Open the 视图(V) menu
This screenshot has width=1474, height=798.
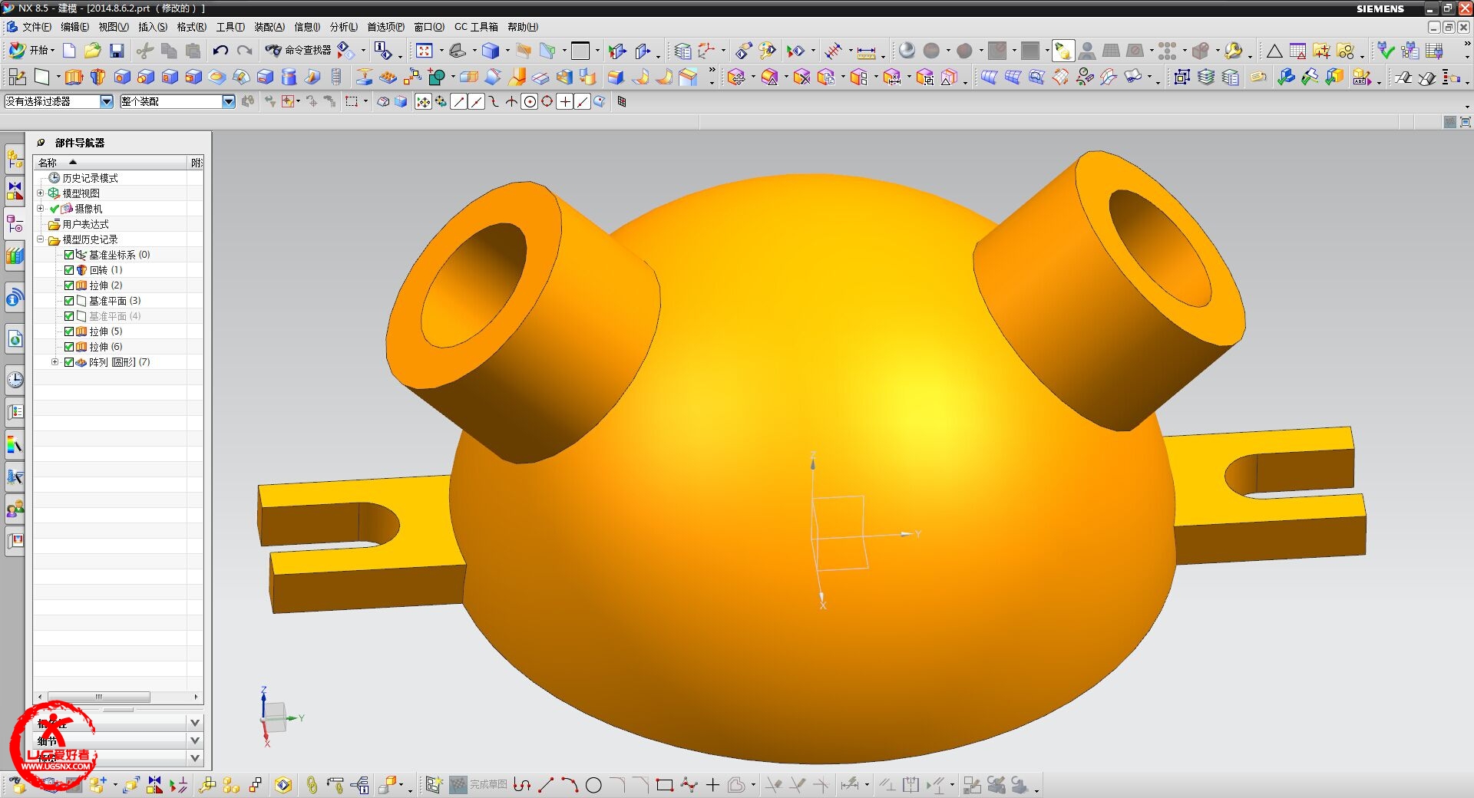coord(113,27)
